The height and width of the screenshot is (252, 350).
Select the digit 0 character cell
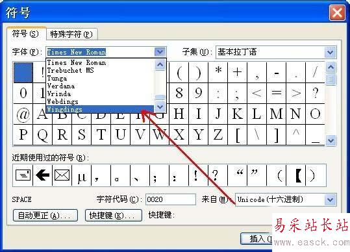[x=23, y=93]
